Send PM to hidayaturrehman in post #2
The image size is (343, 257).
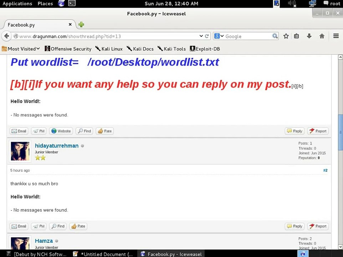click(x=39, y=226)
